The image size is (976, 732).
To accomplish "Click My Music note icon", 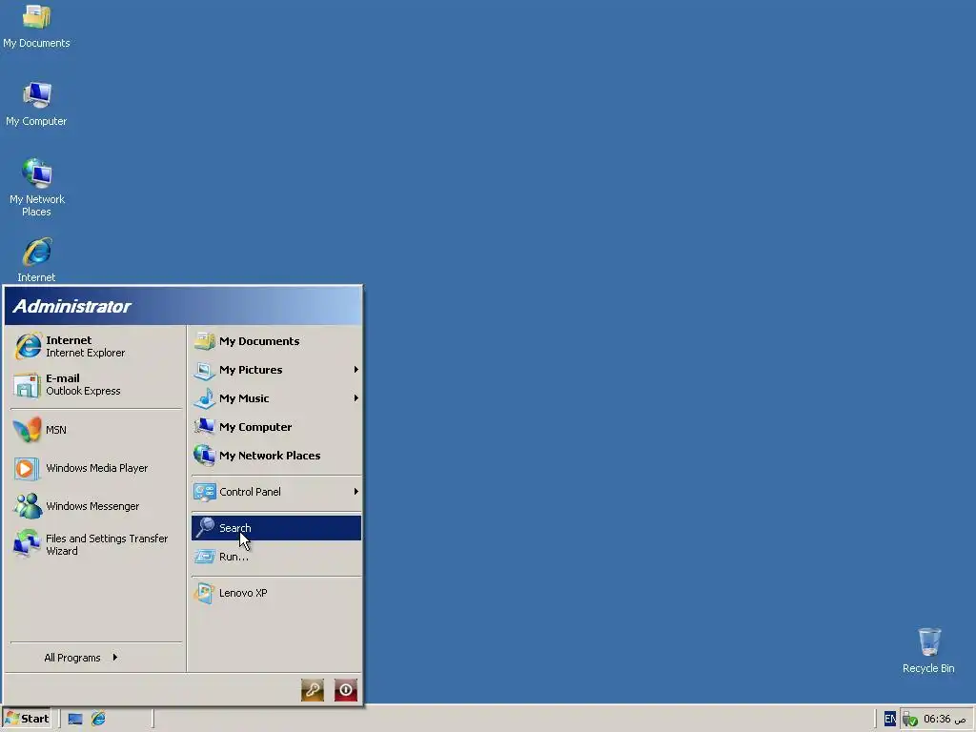I will [205, 398].
